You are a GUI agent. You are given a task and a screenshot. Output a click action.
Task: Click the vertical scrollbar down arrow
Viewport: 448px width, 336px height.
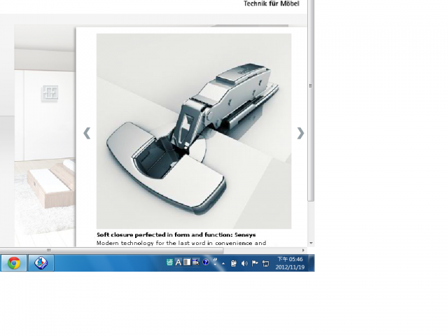[x=311, y=243]
